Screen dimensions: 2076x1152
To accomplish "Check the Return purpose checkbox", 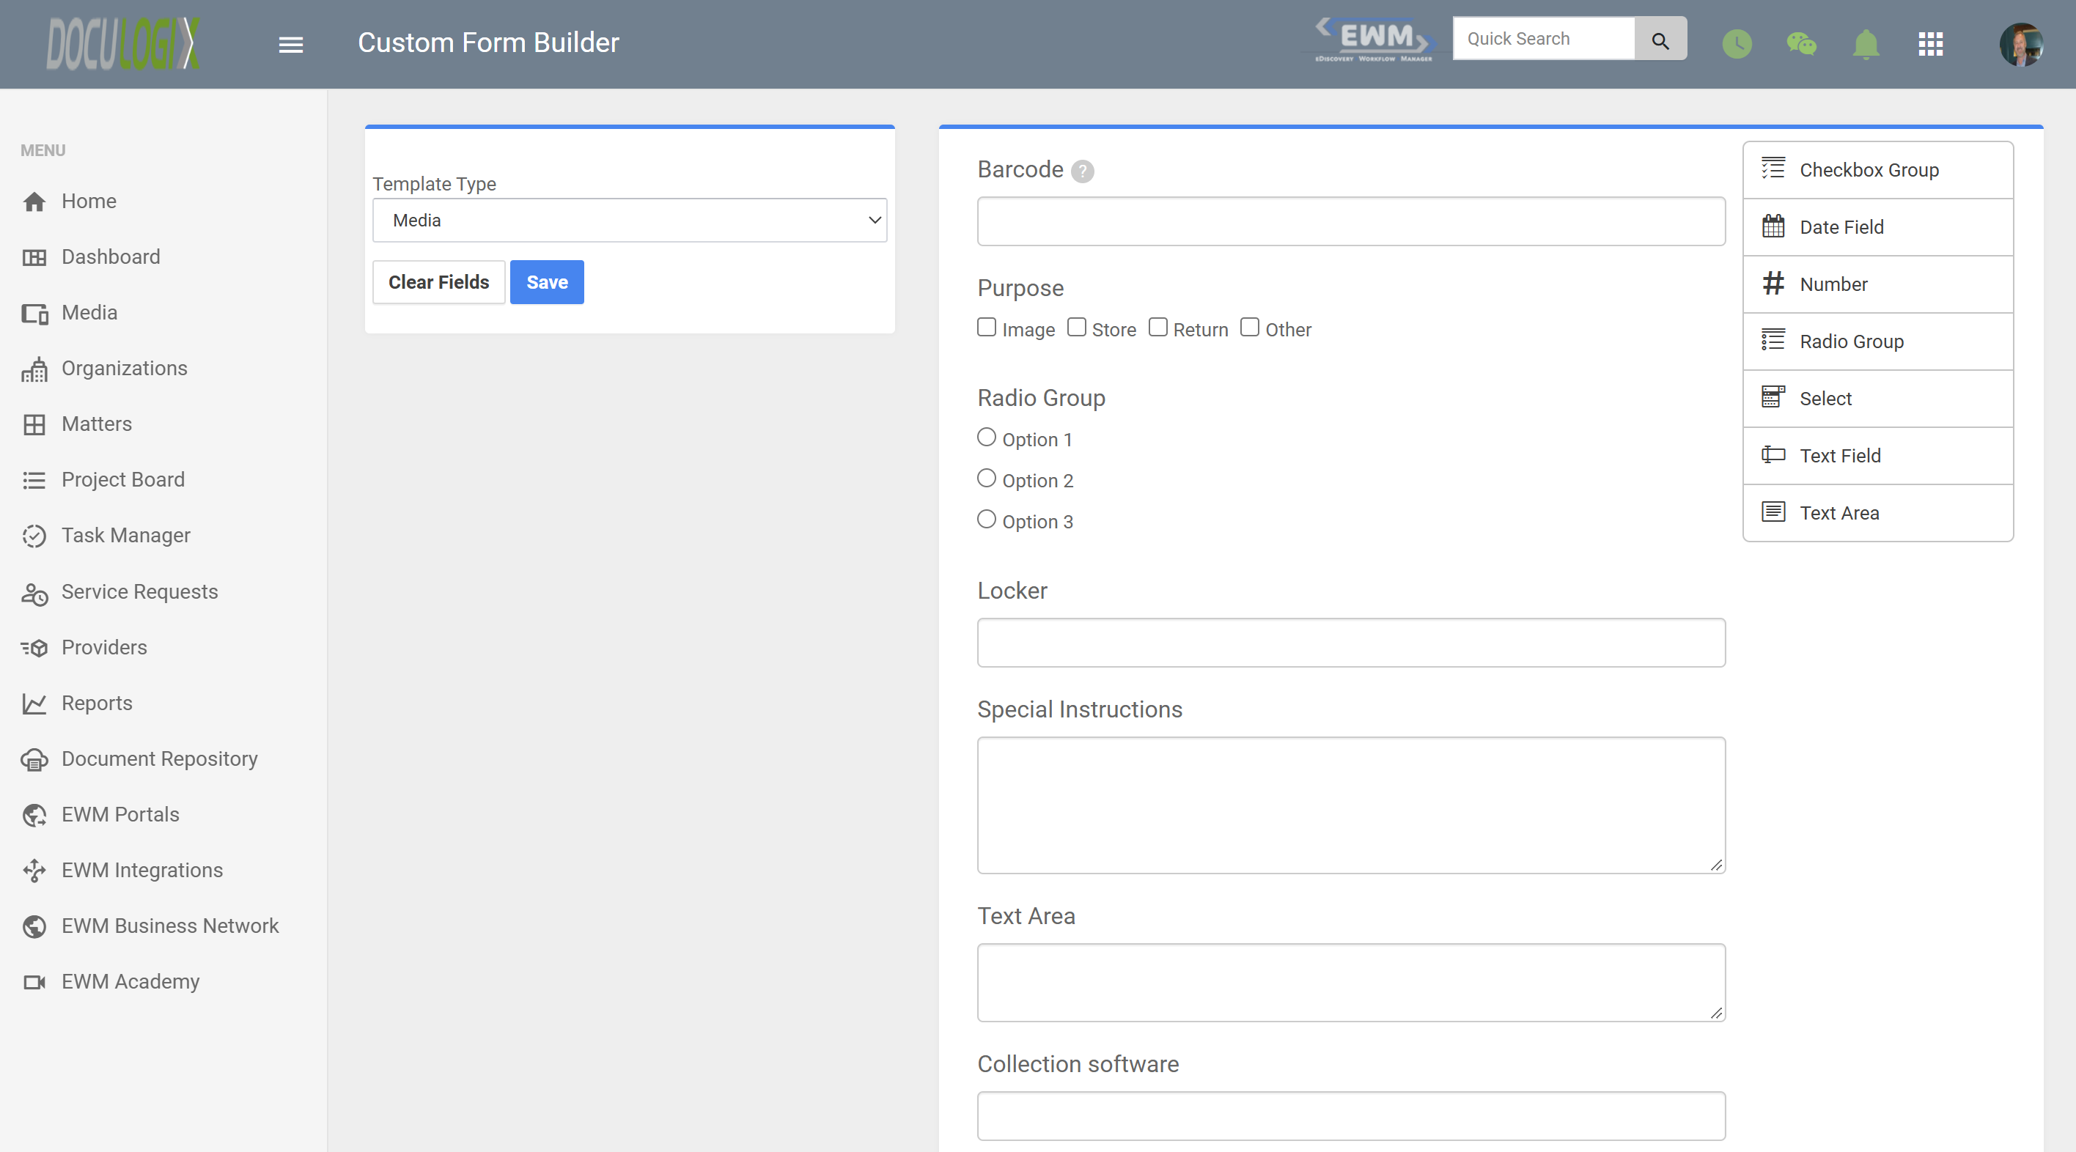I will [x=1158, y=327].
